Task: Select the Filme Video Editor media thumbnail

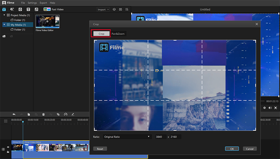Action: [x=48, y=22]
